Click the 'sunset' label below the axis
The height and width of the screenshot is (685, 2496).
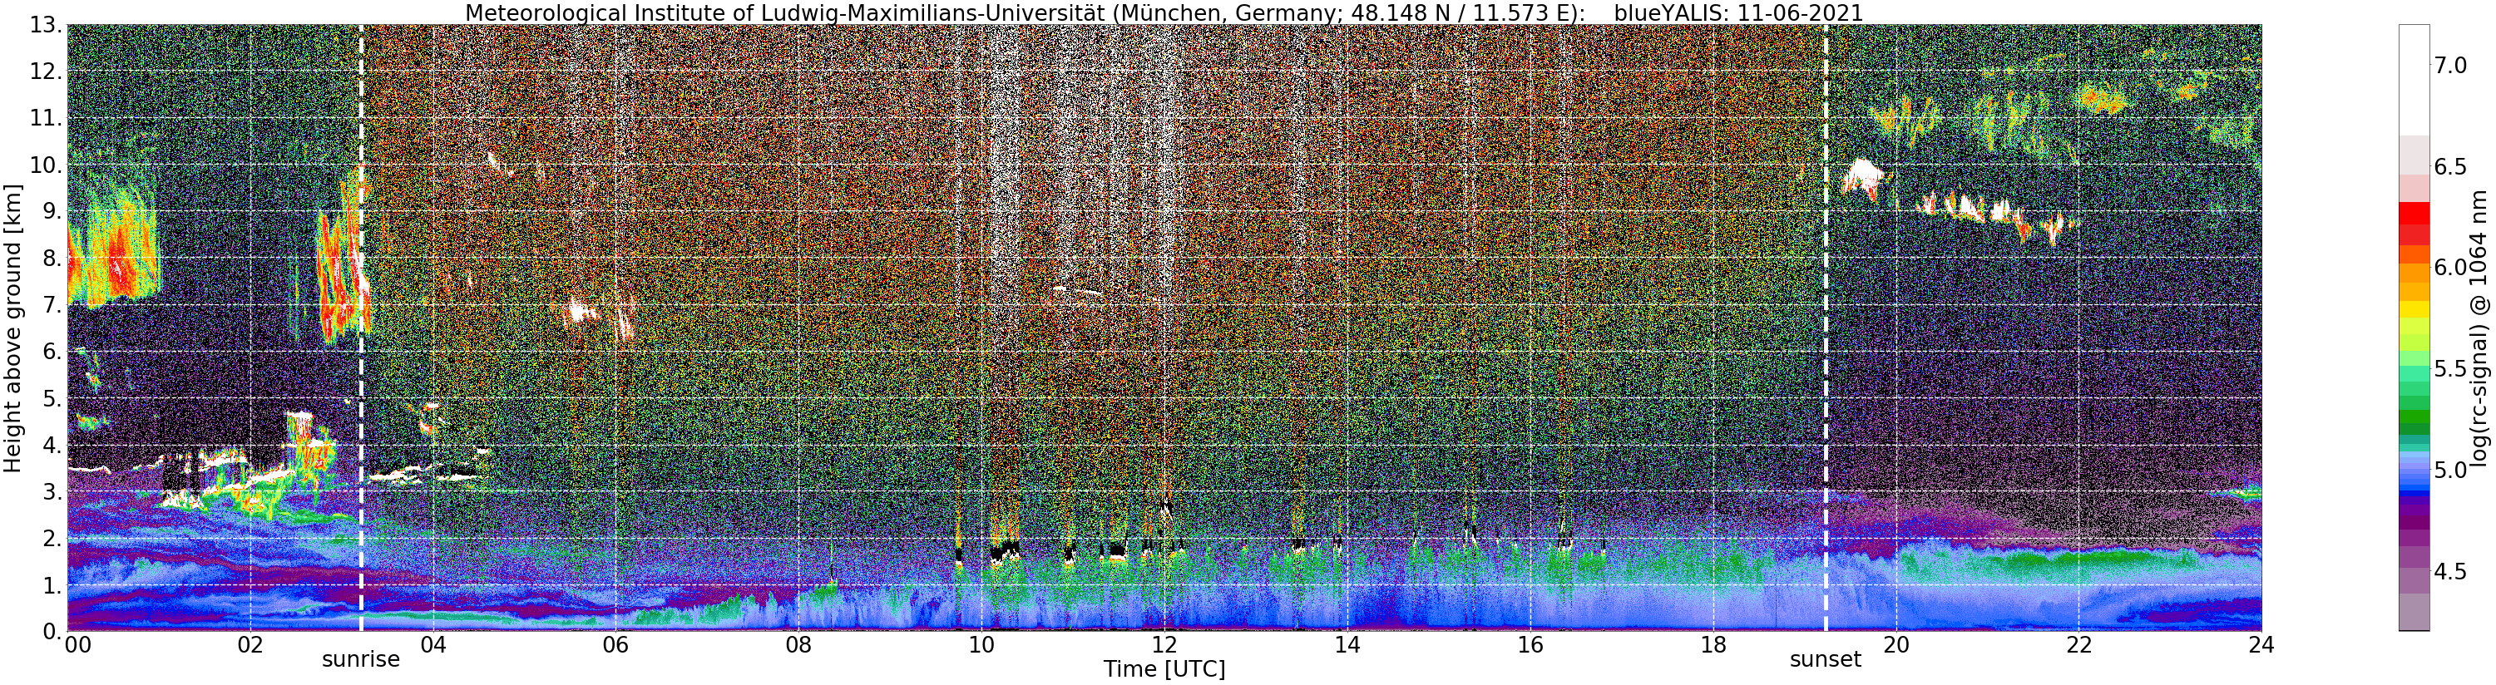pos(1826,660)
